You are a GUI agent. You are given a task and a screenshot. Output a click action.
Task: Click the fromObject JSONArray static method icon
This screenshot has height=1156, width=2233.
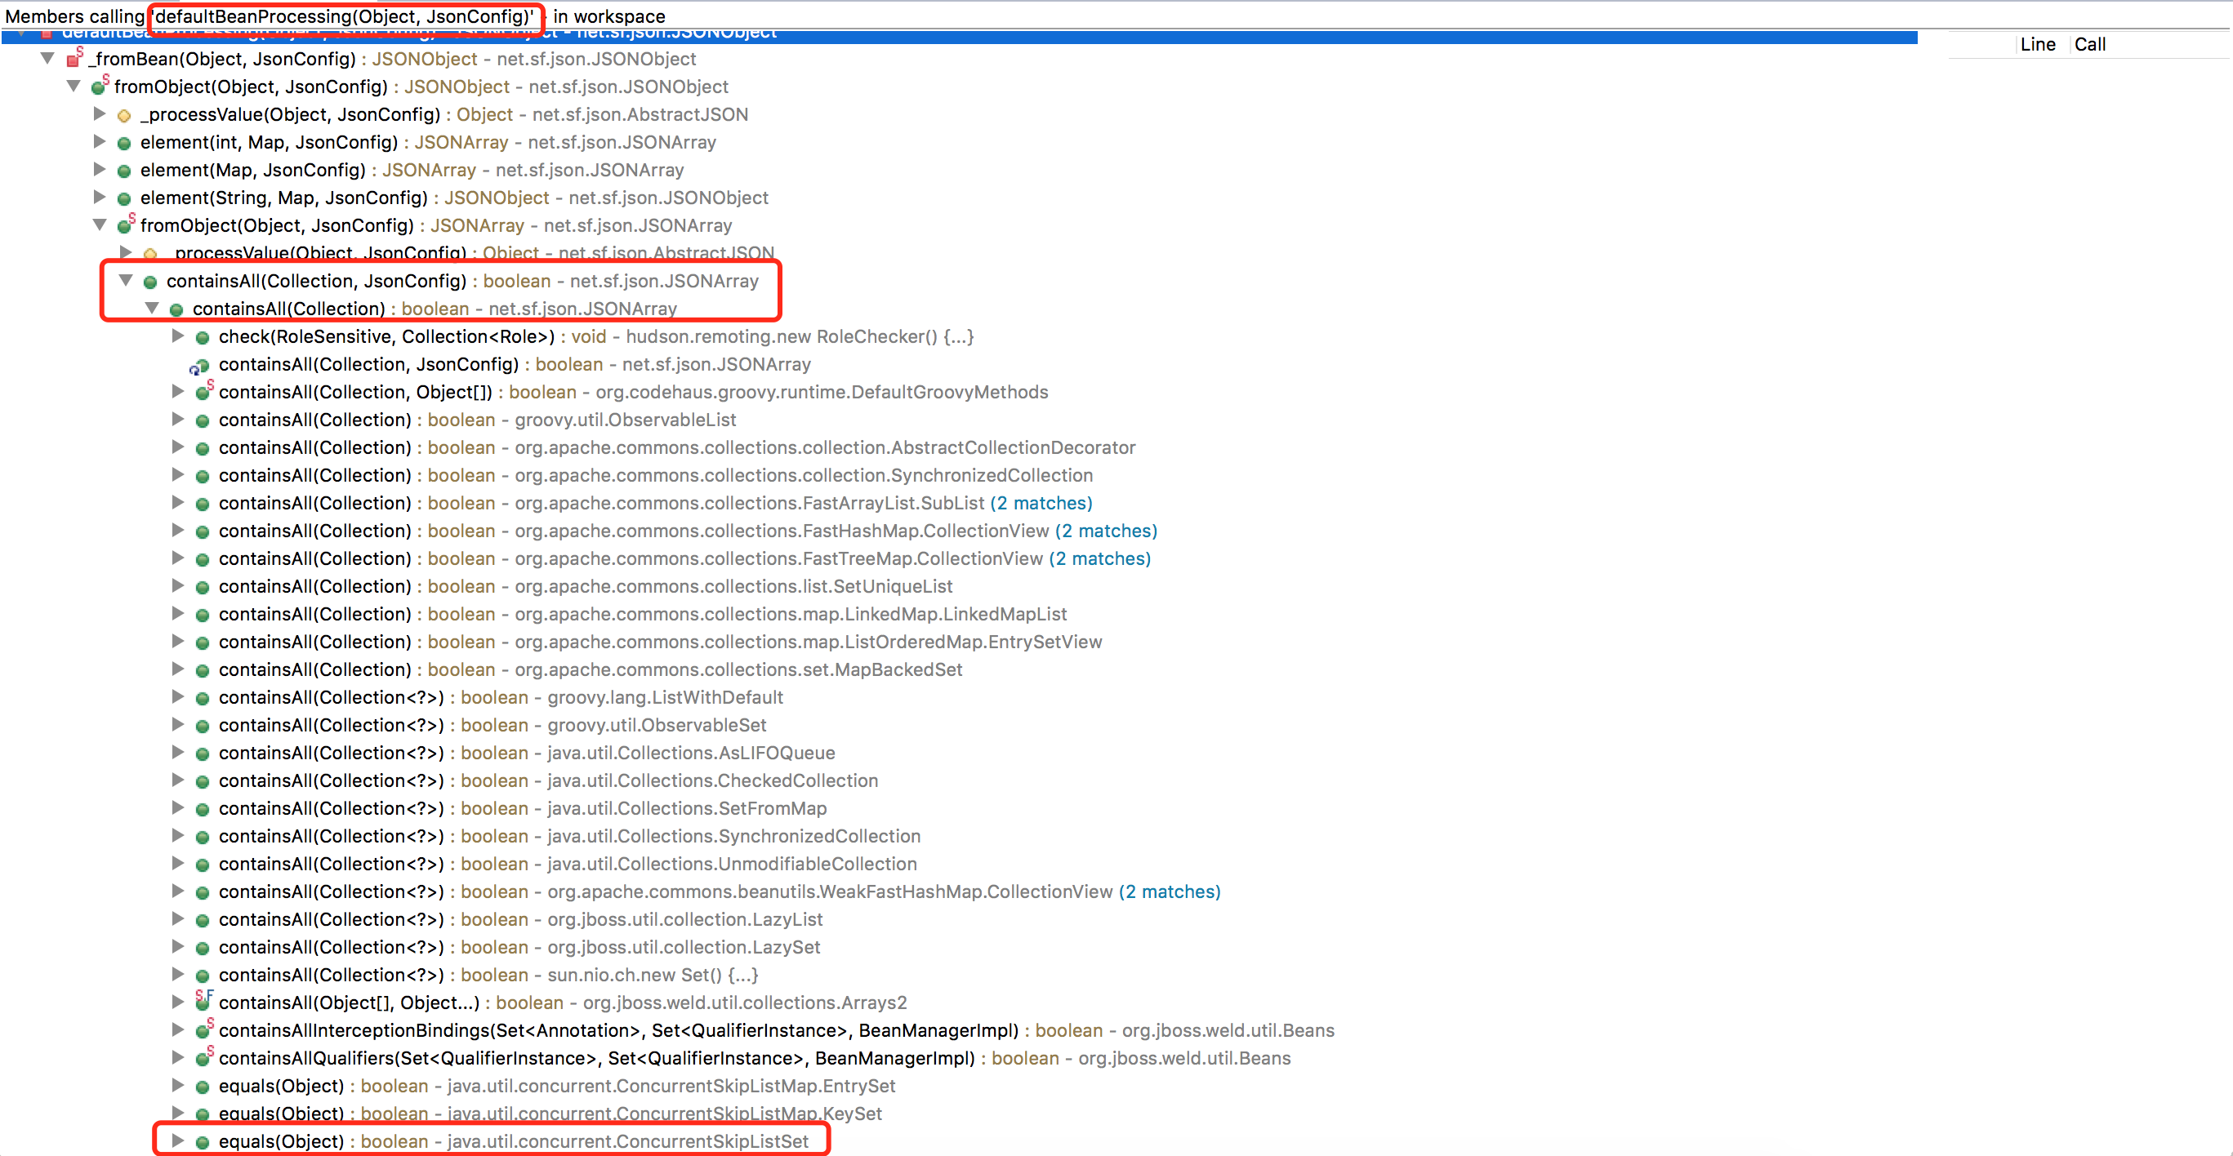tap(127, 225)
